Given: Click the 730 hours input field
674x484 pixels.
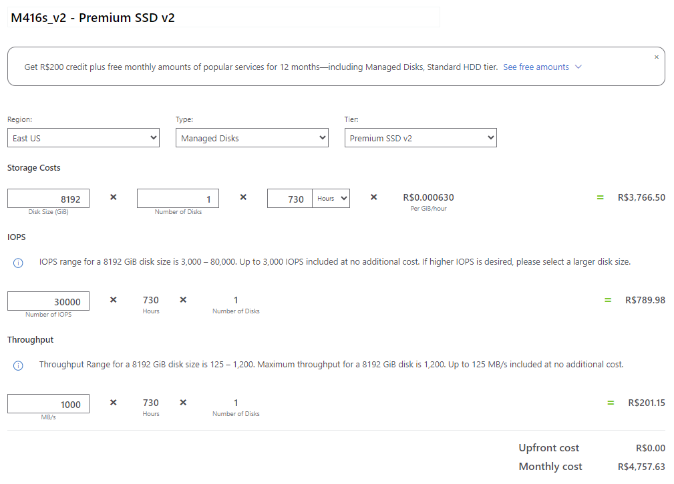Looking at the screenshot, I should (290, 198).
